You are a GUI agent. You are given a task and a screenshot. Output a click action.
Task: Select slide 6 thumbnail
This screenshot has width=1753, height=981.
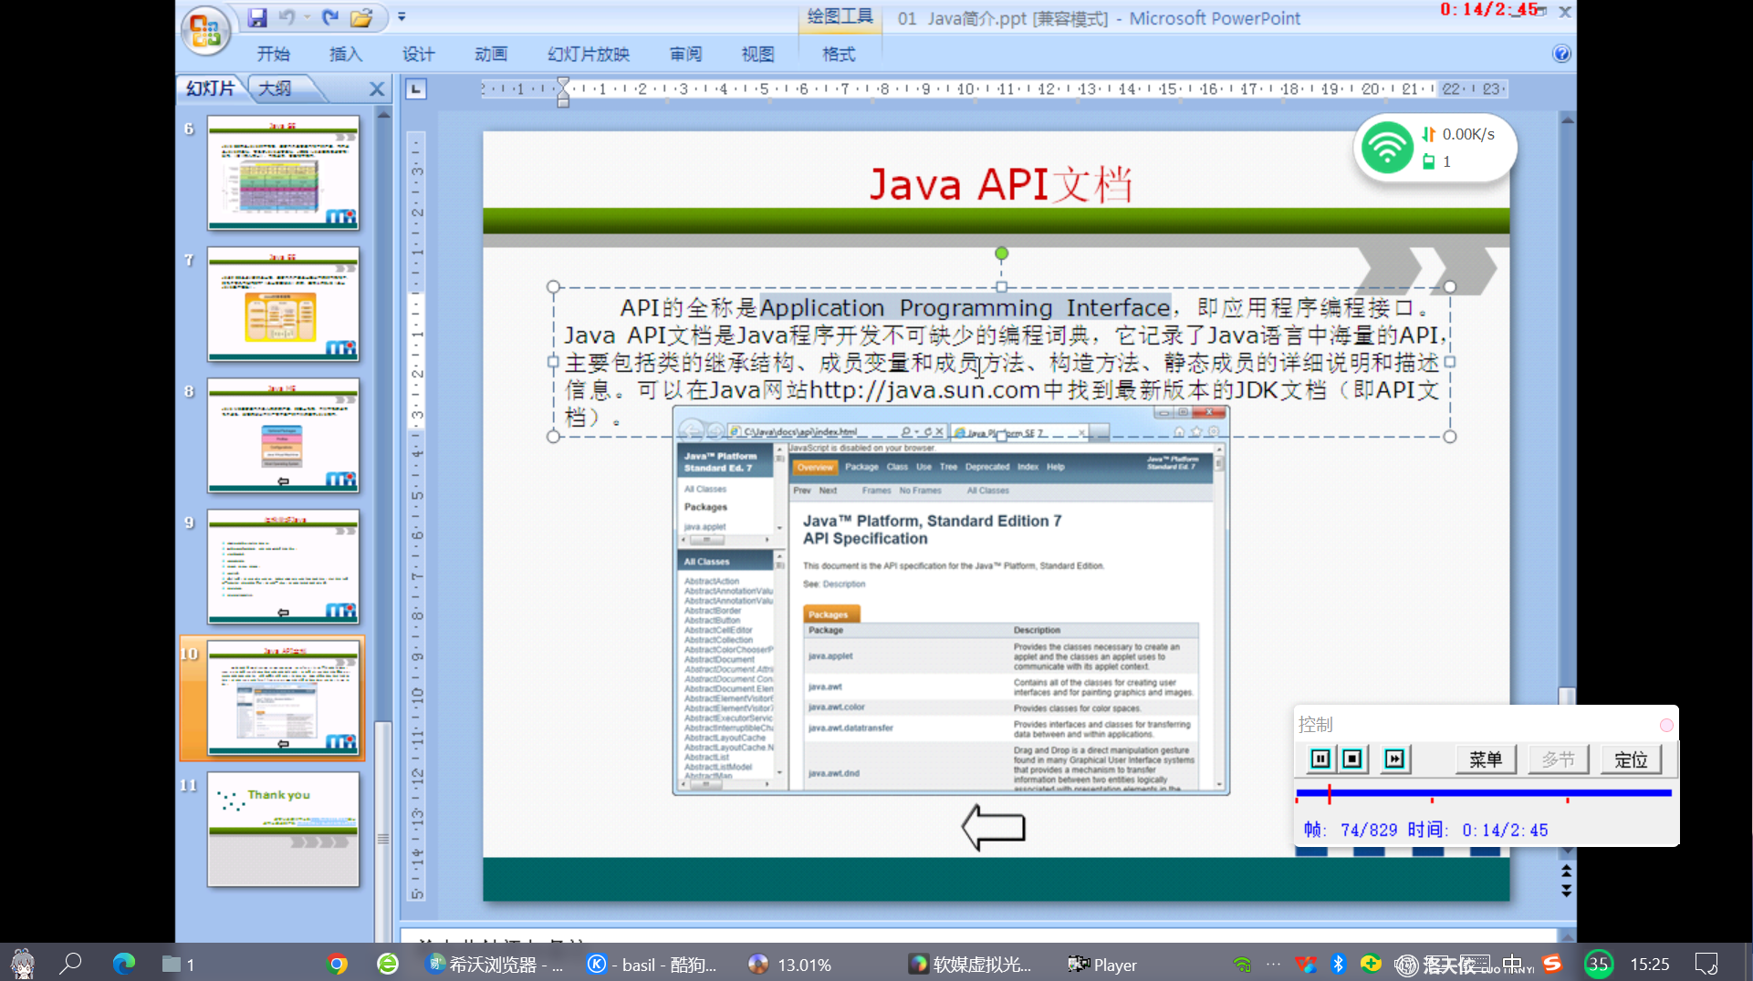coord(283,172)
